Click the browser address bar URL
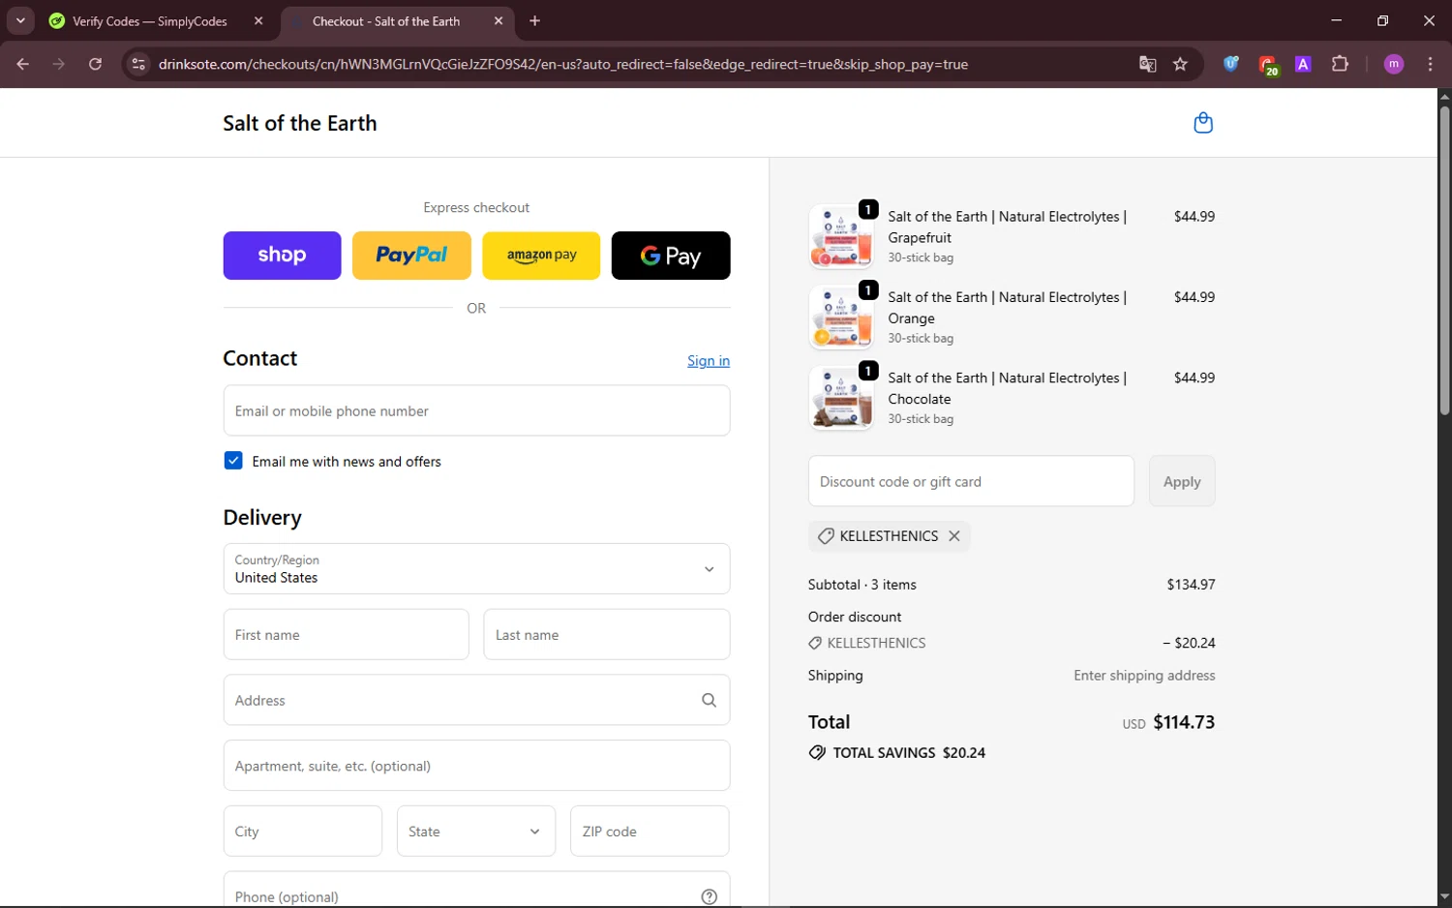Screen dimensions: 1452x908 [563, 64]
